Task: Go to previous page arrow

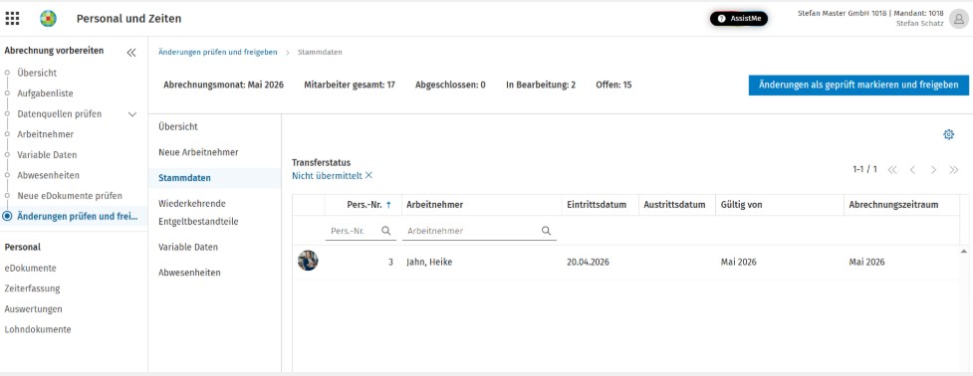Action: pos(912,170)
